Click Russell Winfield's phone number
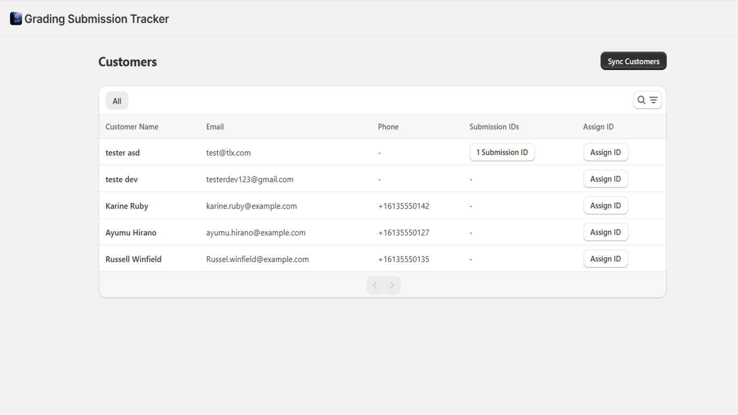This screenshot has height=415, width=738. click(404, 259)
